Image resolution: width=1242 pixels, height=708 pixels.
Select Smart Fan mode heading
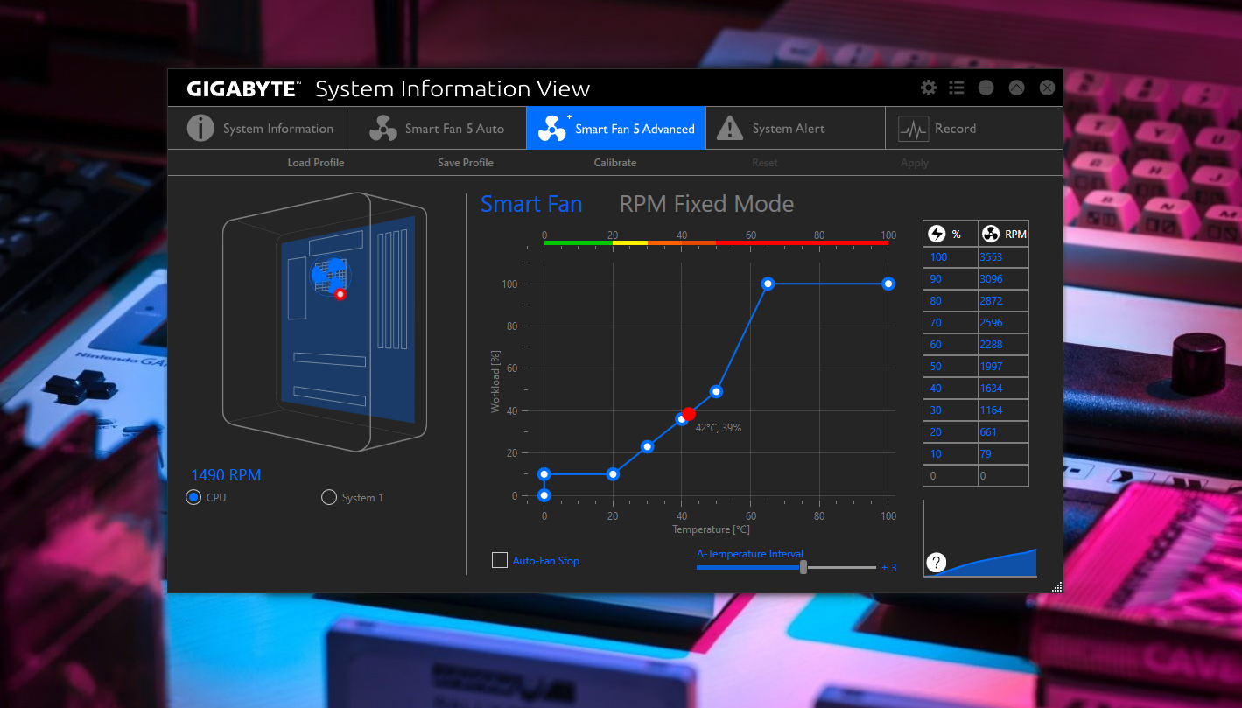tap(531, 204)
